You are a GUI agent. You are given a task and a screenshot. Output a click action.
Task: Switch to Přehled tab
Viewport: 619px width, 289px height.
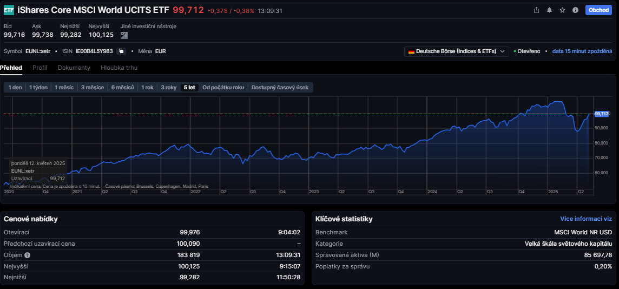pyautogui.click(x=11, y=68)
